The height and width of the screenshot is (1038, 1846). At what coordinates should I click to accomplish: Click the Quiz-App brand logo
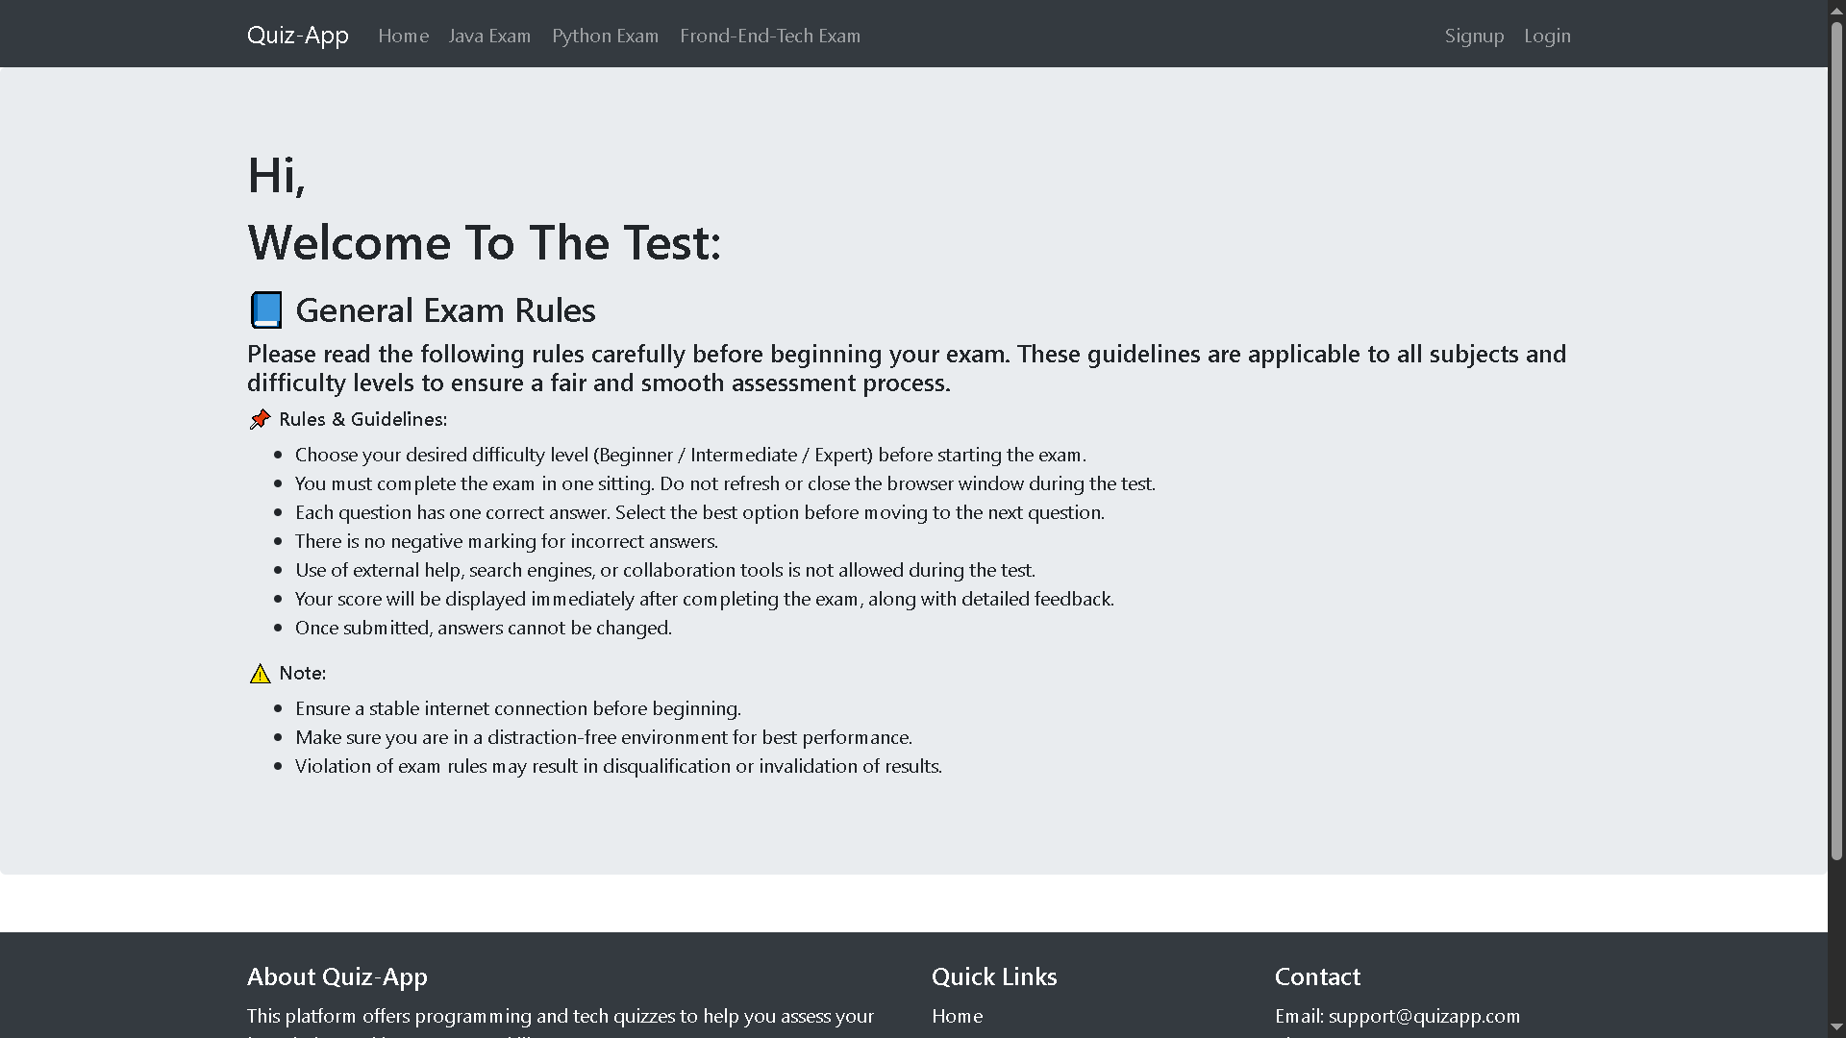297,36
